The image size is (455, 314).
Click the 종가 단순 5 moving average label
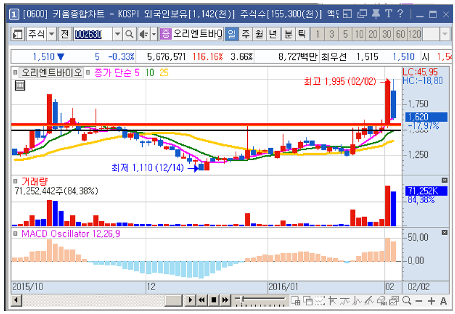117,73
